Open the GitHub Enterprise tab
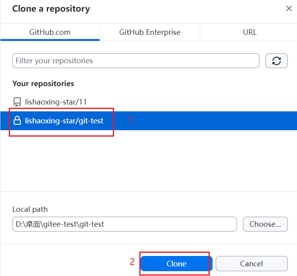Image resolution: width=297 pixels, height=276 pixels. [150, 32]
